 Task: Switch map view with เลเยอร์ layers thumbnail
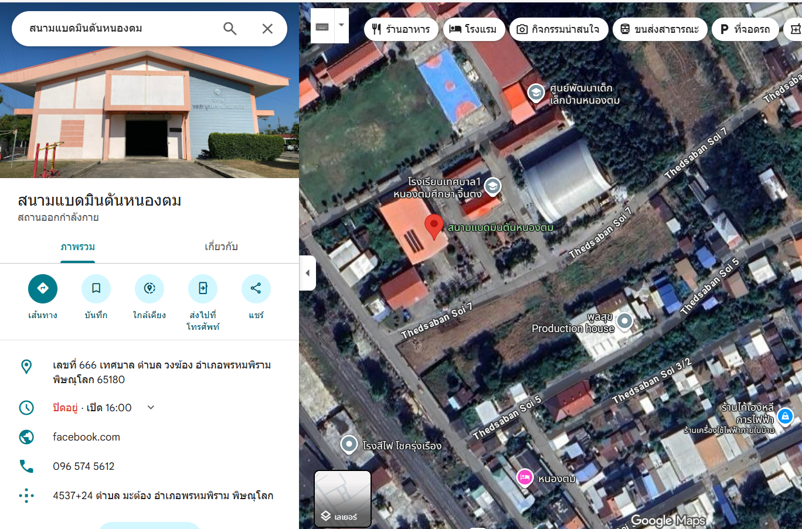click(x=343, y=499)
